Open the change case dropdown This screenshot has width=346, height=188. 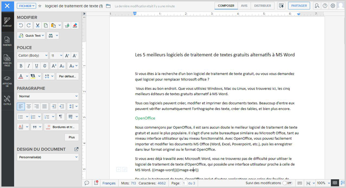click(x=73, y=66)
